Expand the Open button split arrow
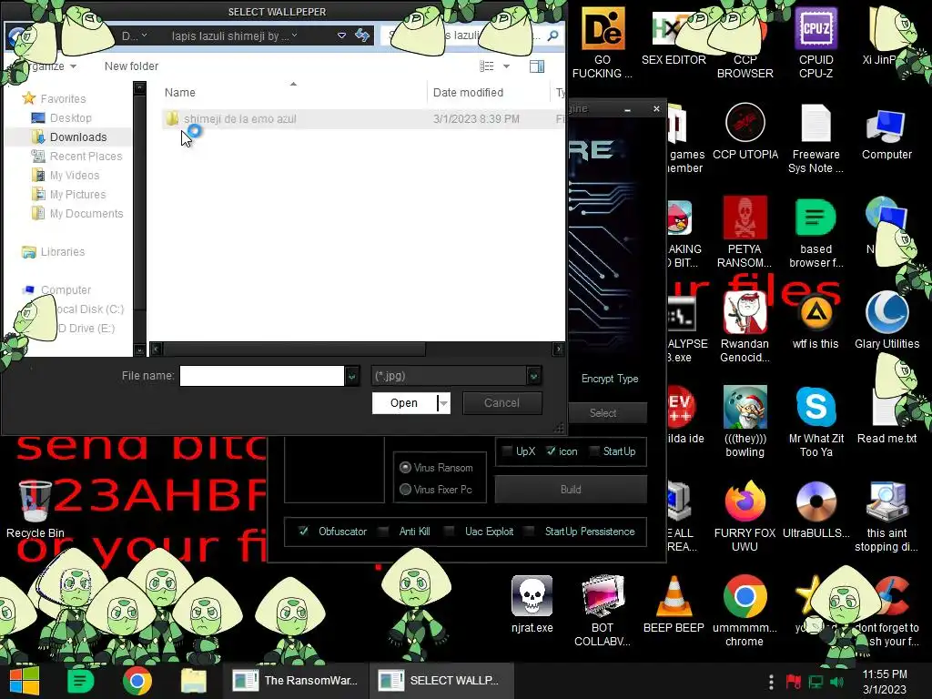This screenshot has width=932, height=699. click(x=443, y=403)
